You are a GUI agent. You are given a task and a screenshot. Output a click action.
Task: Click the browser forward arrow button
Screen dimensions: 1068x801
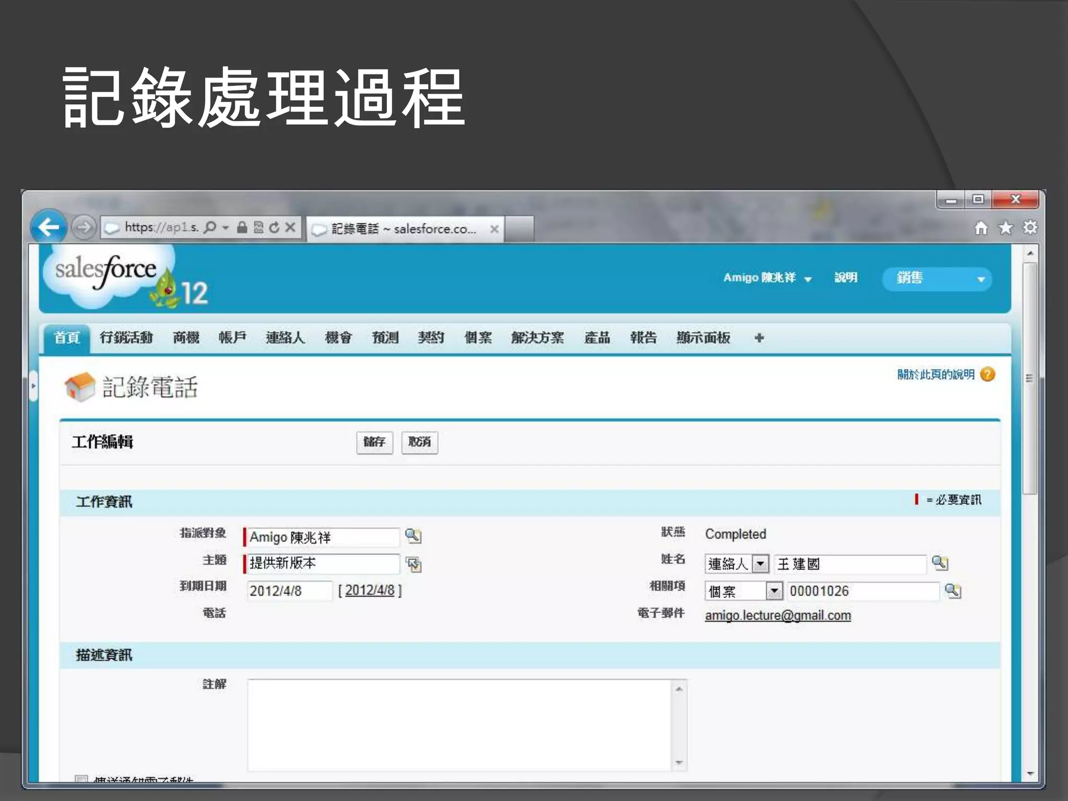click(x=83, y=227)
